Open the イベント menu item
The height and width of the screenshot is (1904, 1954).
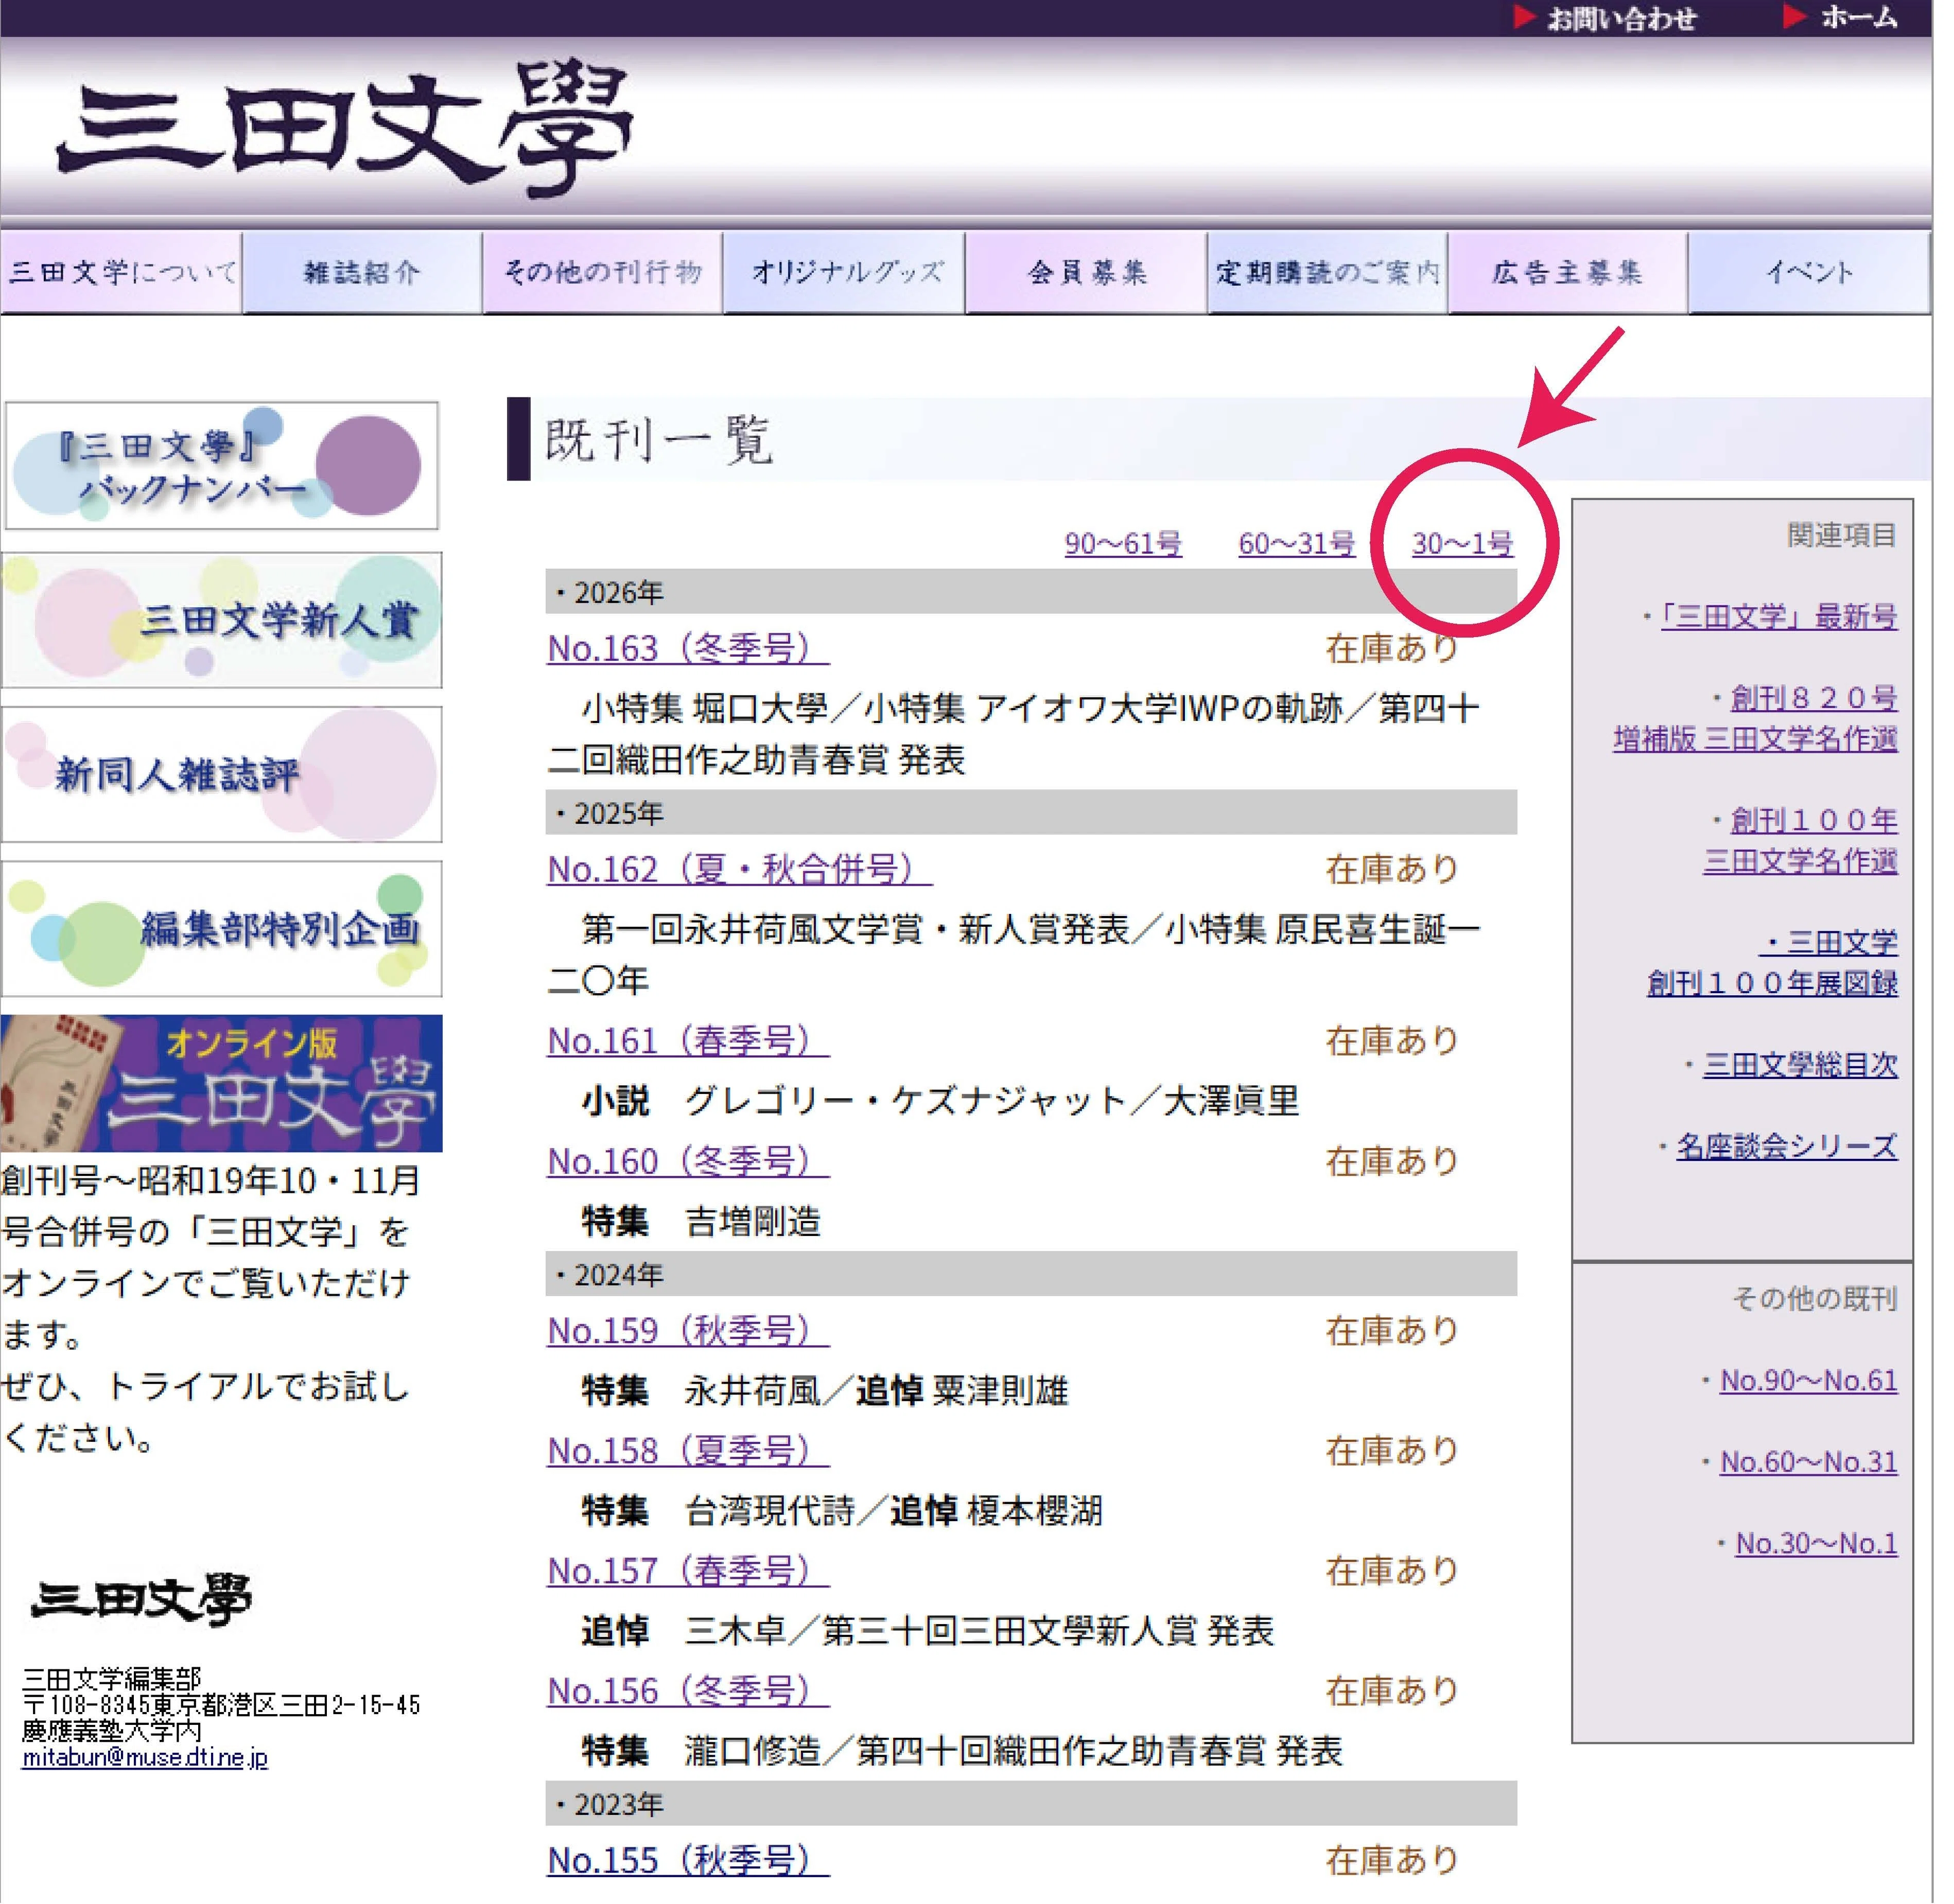1810,272
